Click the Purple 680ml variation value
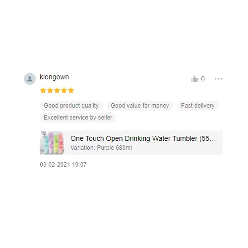Viewport: 248px width, 248px height. (x=115, y=148)
